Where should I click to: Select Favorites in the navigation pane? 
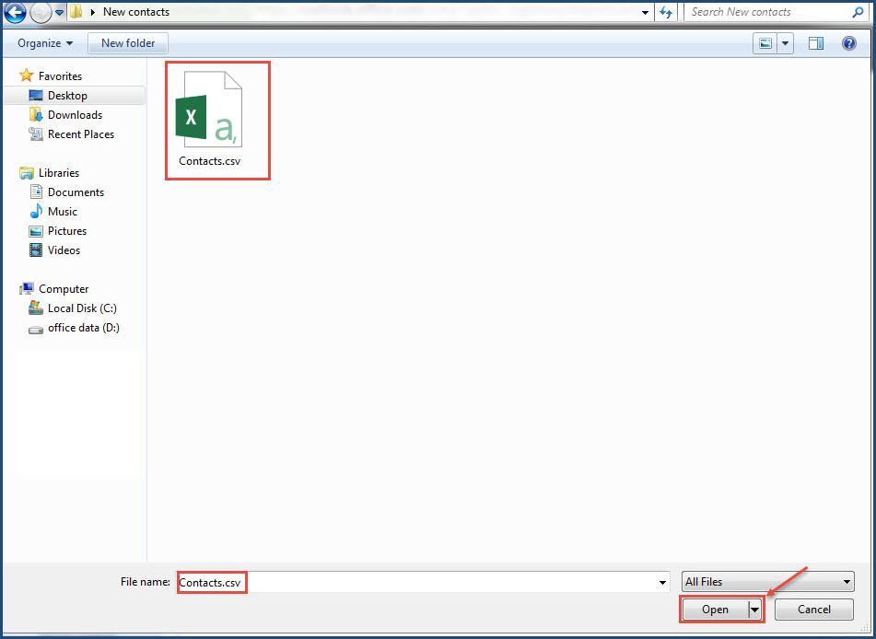(60, 76)
